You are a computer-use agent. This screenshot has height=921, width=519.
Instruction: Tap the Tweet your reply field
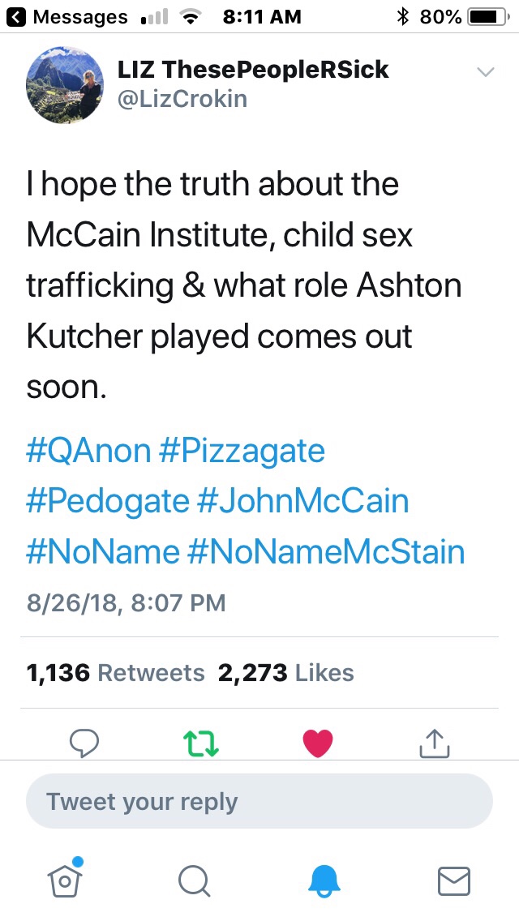pos(259,802)
